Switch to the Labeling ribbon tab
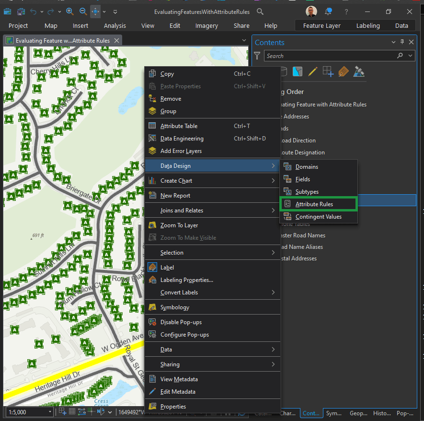The height and width of the screenshot is (421, 424). pos(368,25)
